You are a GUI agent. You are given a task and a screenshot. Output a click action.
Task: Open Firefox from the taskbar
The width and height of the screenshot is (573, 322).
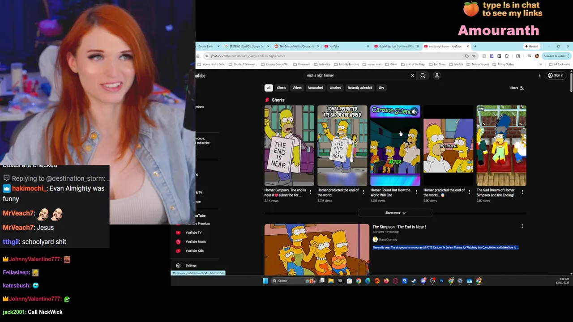point(386,281)
